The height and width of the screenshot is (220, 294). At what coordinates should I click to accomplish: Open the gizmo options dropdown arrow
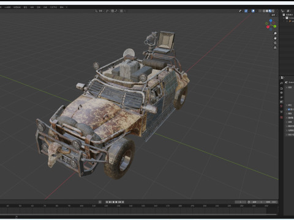pyautogui.click(x=249, y=11)
